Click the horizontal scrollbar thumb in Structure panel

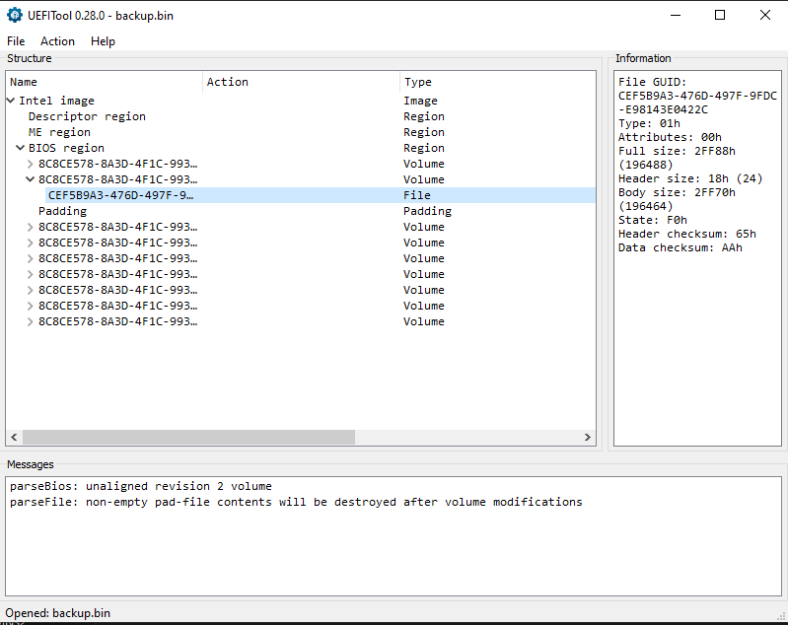click(189, 437)
